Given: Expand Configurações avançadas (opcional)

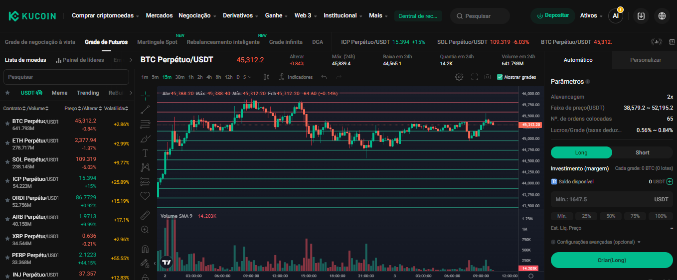Looking at the screenshot, I should (596, 242).
